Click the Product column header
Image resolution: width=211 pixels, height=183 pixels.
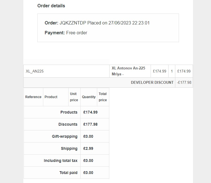click(x=51, y=97)
